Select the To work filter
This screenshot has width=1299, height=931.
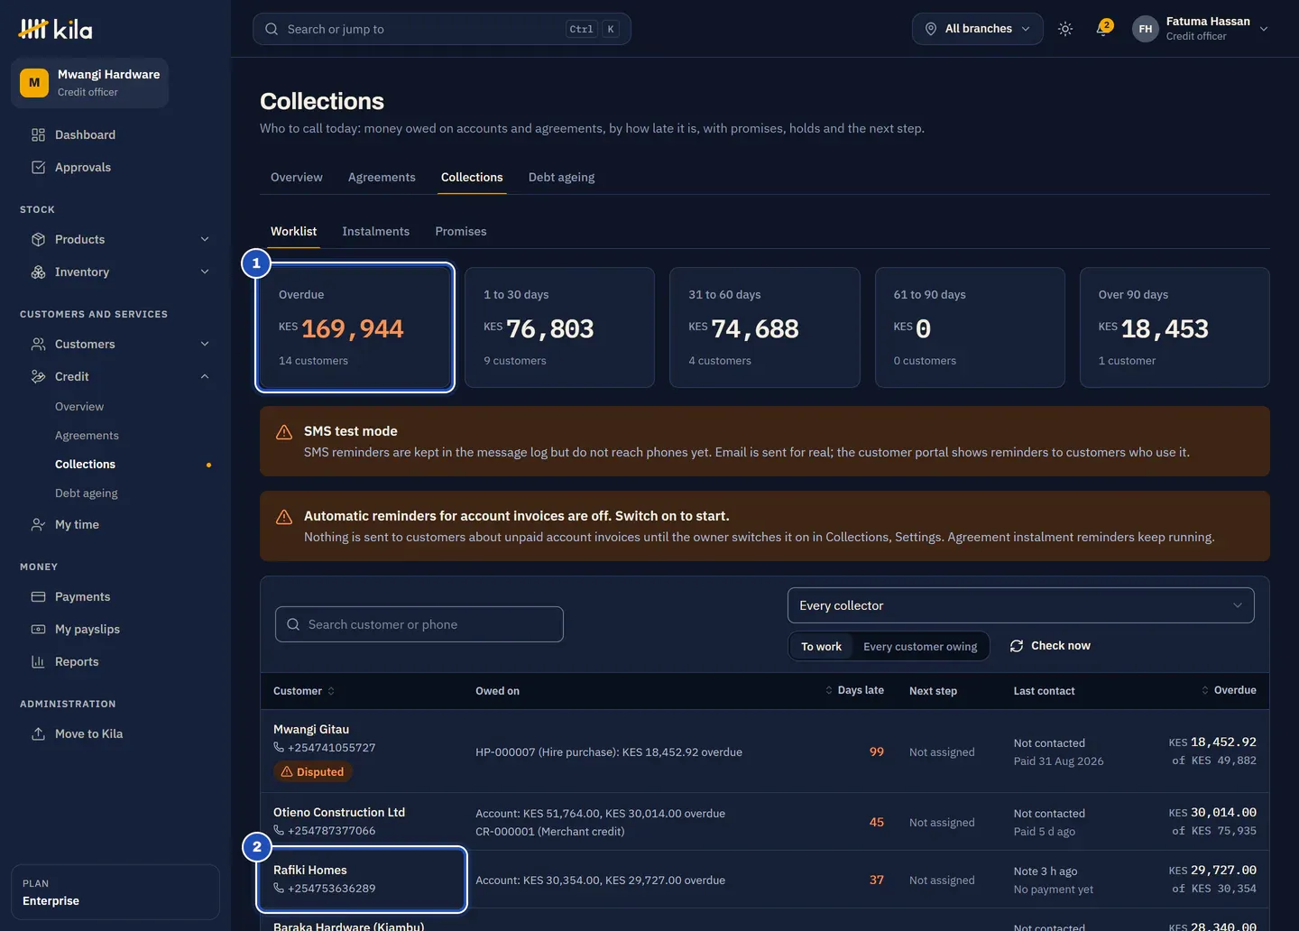pos(821,646)
